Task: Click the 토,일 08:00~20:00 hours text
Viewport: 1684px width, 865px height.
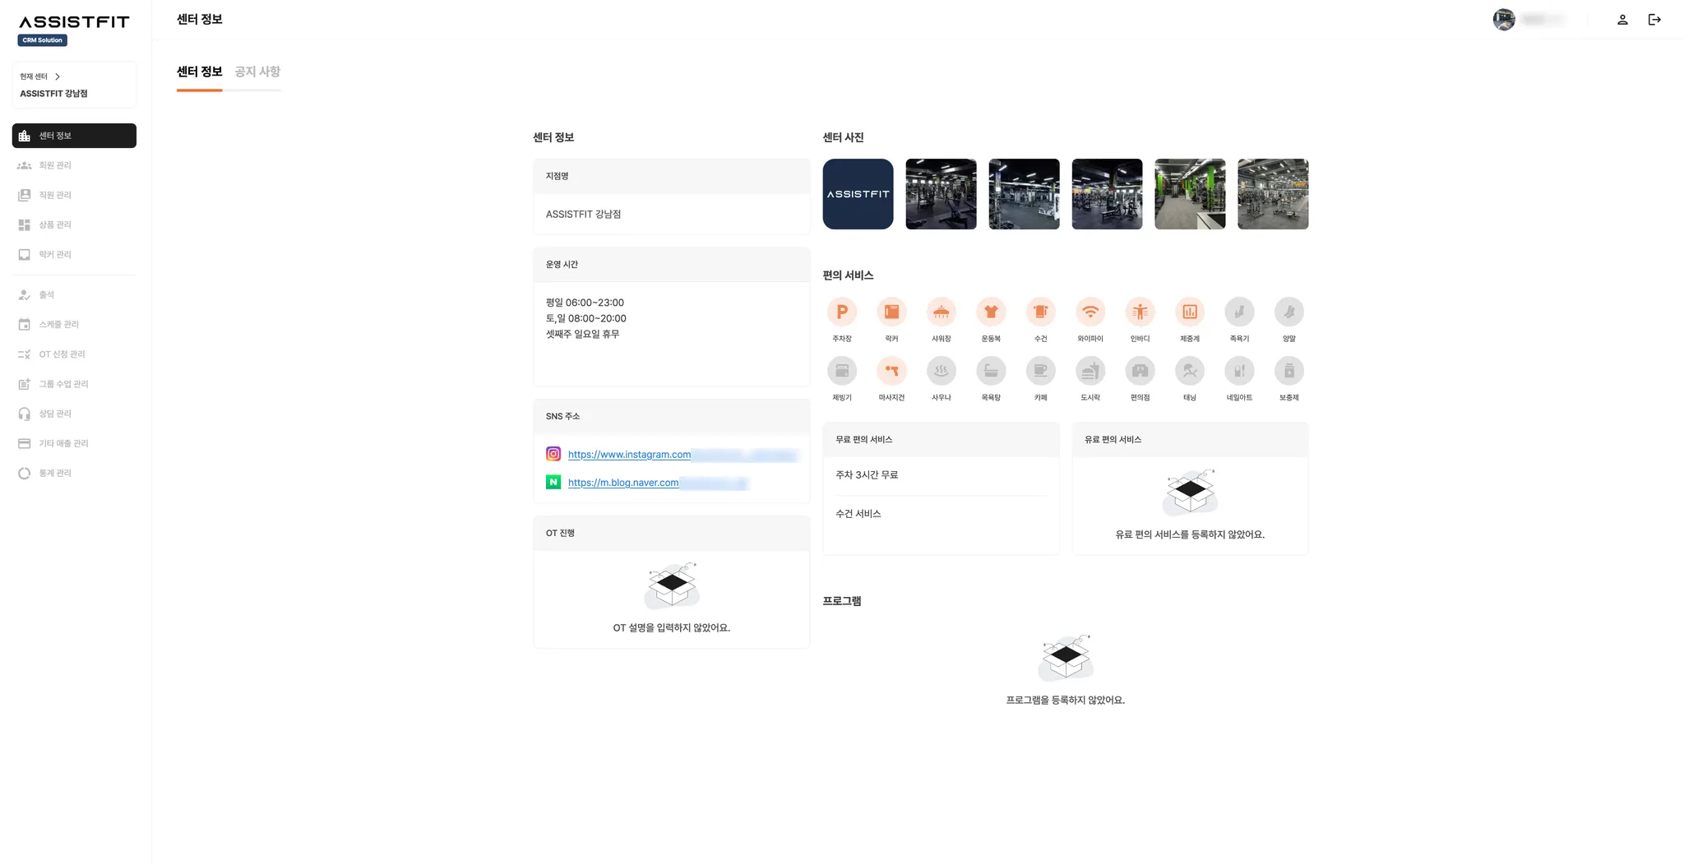Action: (585, 318)
